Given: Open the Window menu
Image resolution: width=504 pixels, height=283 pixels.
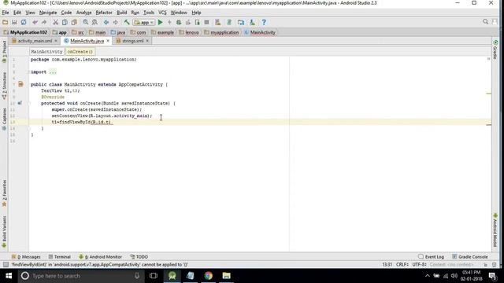Looking at the screenshot, I should 179,13.
